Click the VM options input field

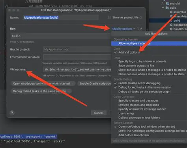[77, 70]
